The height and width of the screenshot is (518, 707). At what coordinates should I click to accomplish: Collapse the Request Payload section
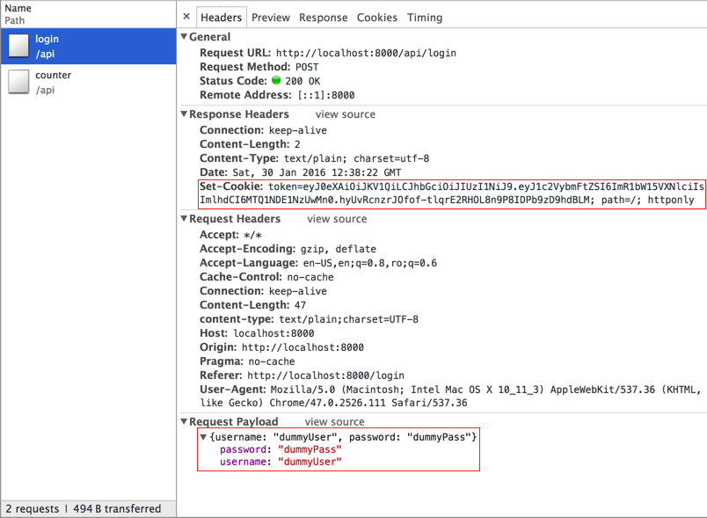(184, 422)
